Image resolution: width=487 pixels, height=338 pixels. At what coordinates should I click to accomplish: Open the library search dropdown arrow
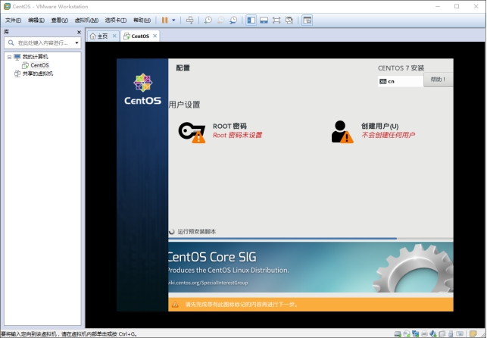[76, 43]
